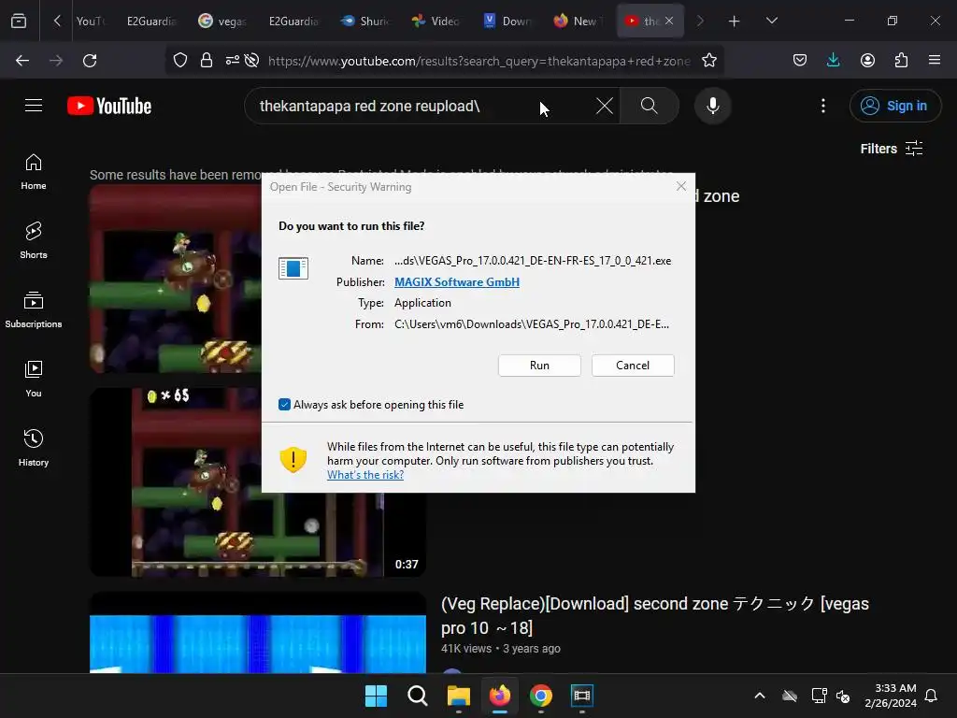Go back using the Firefox back arrow
Screen dimensions: 957x718
tap(22, 61)
